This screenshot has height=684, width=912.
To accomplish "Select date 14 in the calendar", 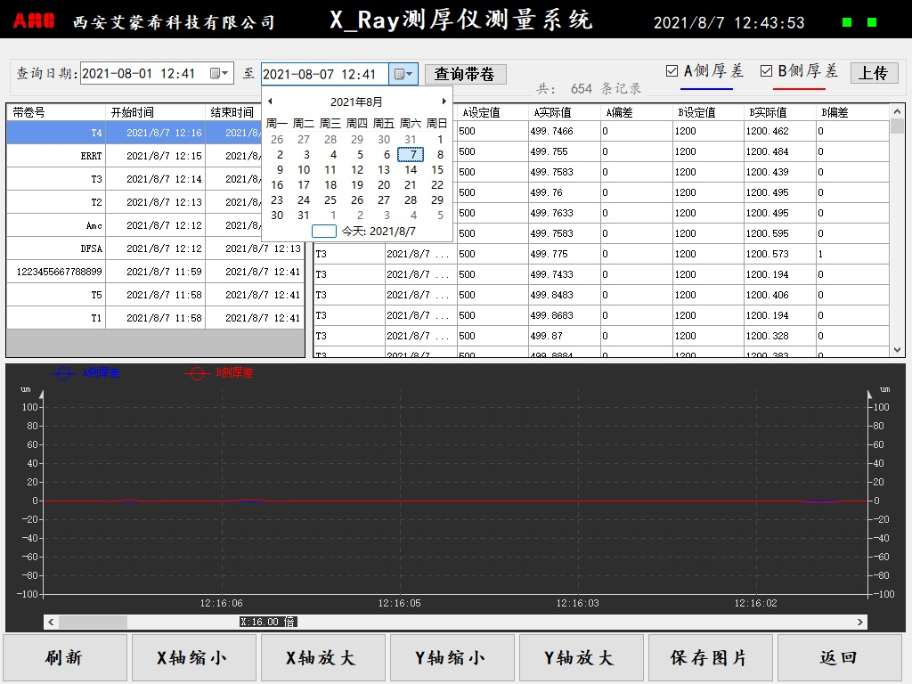I will [410, 169].
